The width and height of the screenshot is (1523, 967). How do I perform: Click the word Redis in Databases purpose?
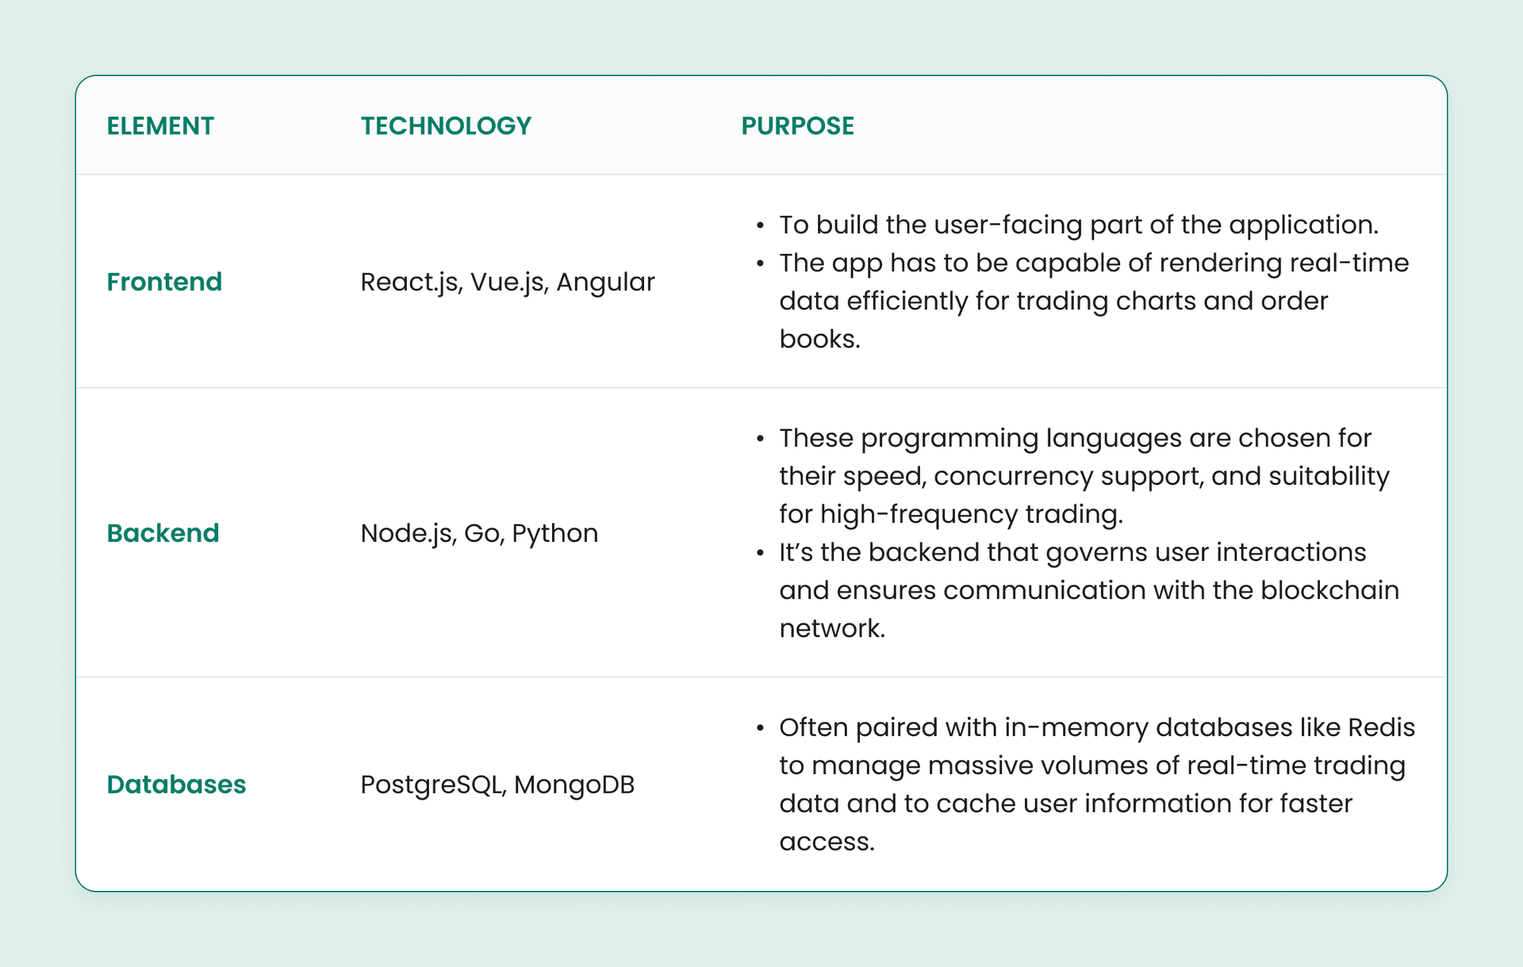tap(1381, 727)
